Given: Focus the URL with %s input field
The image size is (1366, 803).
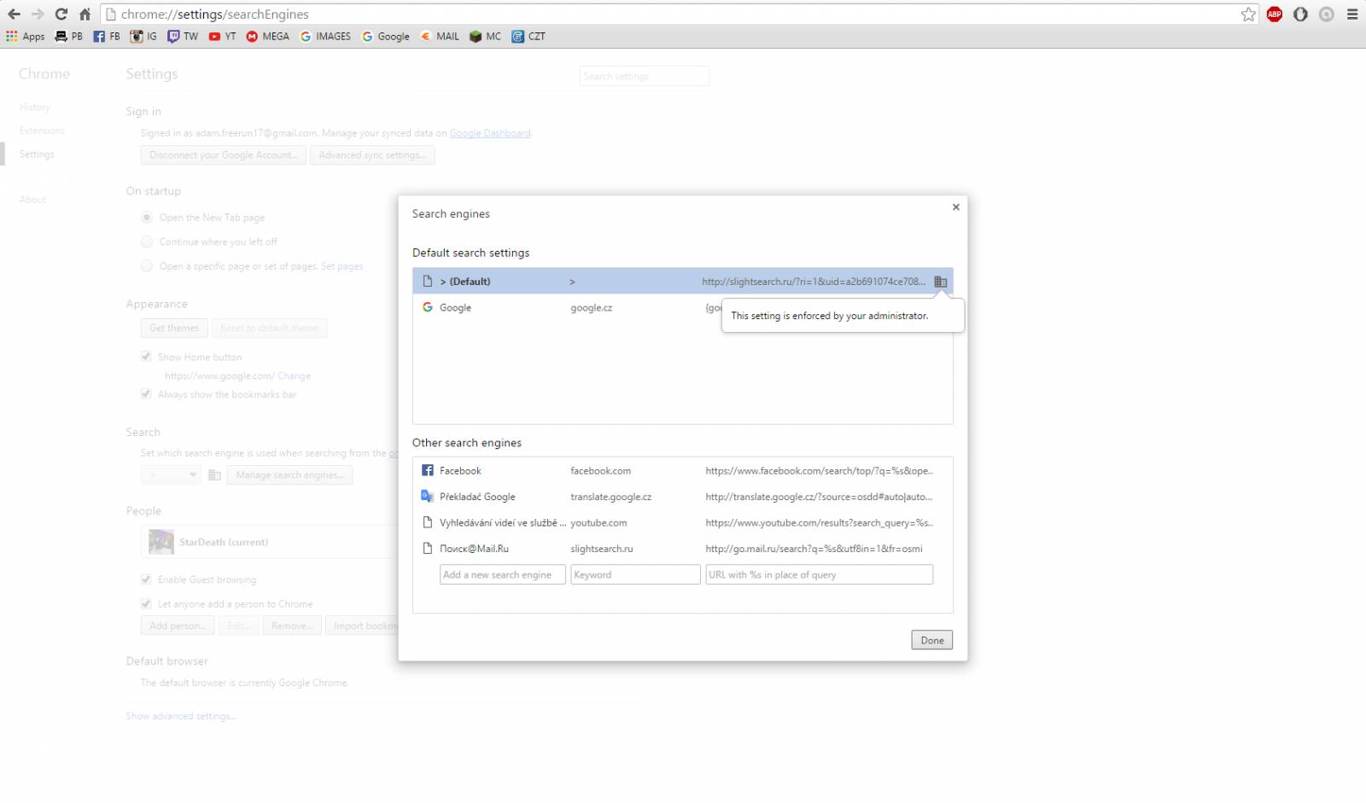Looking at the screenshot, I should pyautogui.click(x=819, y=574).
